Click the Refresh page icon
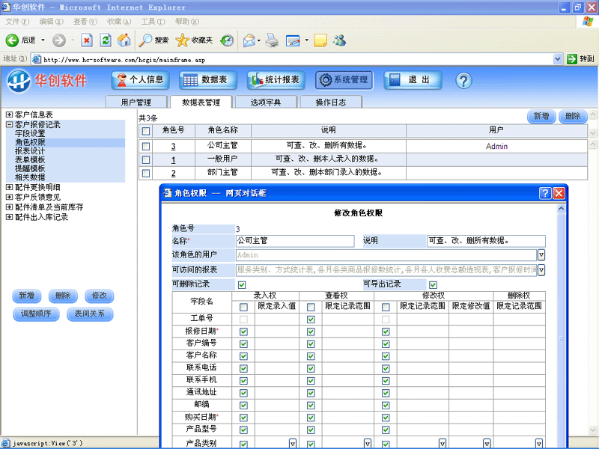Viewport: 599px width, 449px height. 106,40
